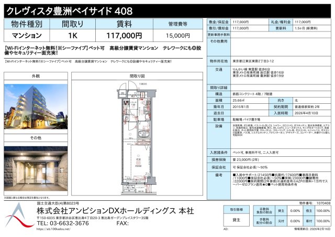335x237 pixels.
Task: Select the 更新料 label
Action: (281, 28)
